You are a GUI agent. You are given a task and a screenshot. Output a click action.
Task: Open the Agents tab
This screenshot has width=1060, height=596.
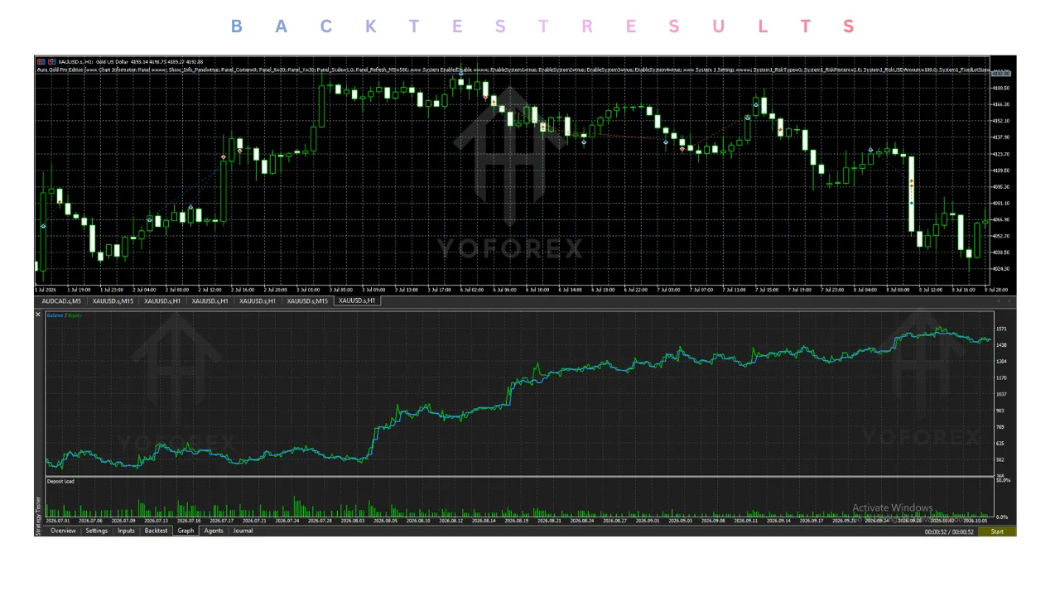(x=214, y=531)
